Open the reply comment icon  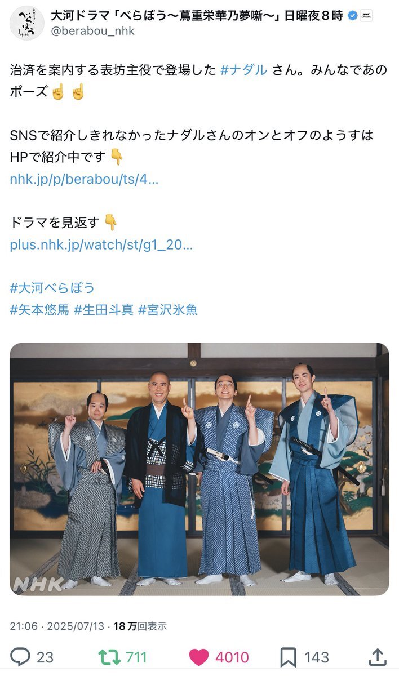click(21, 656)
